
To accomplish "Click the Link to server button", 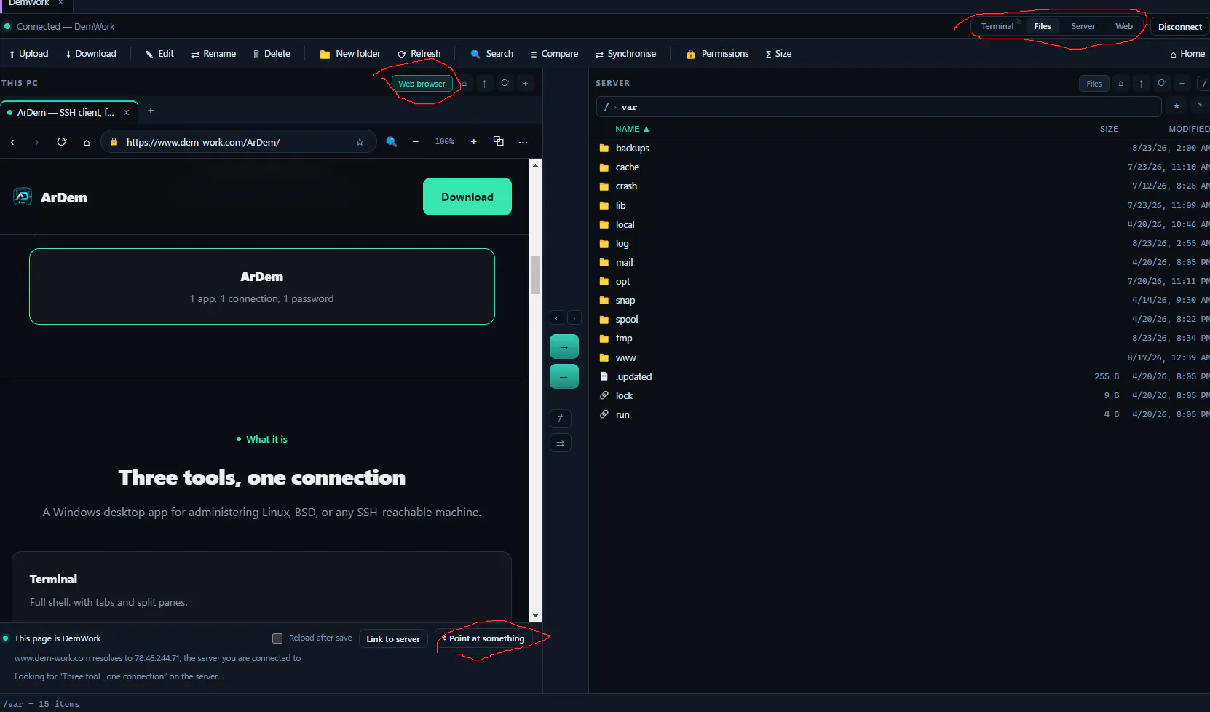I will (393, 639).
